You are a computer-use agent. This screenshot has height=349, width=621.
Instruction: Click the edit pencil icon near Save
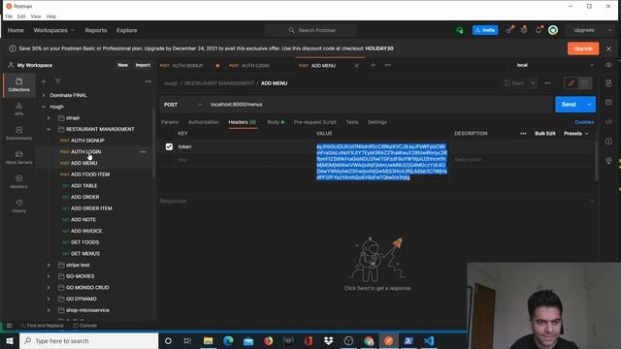coord(572,83)
